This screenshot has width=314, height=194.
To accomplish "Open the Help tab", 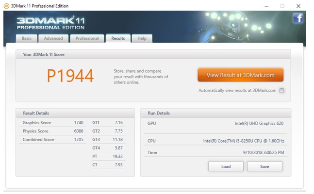I will point(142,38).
